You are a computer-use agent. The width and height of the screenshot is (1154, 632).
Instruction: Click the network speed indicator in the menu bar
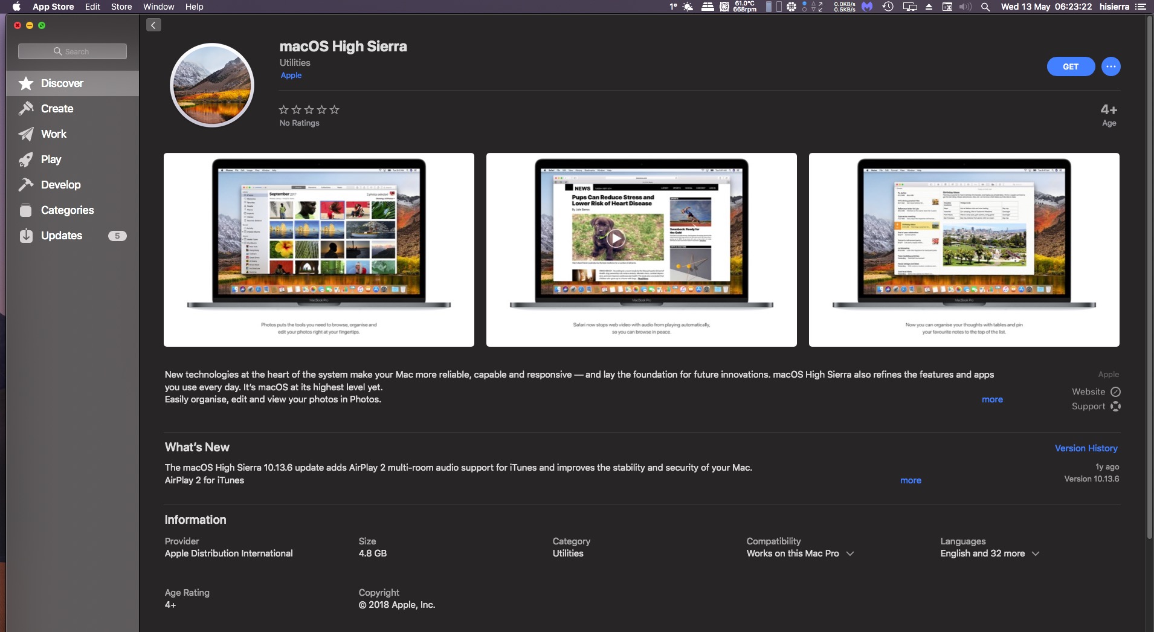pos(844,7)
